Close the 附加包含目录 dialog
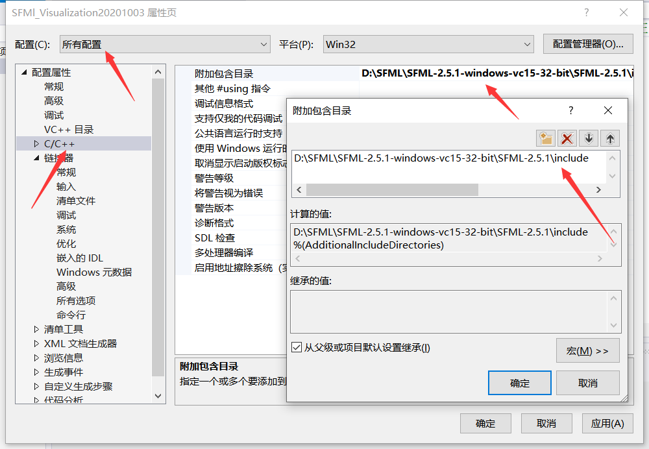Screen dimensions: 649x449 (608, 110)
